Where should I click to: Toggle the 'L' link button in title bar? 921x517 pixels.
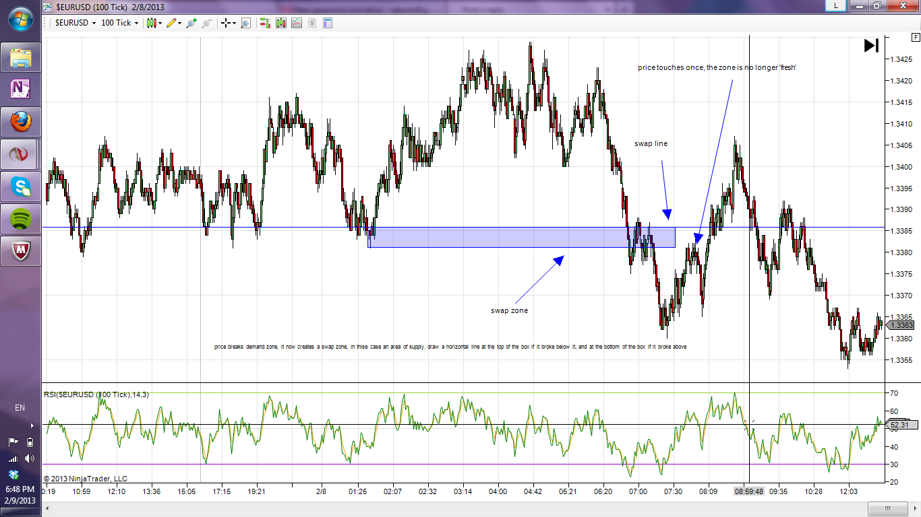point(836,5)
